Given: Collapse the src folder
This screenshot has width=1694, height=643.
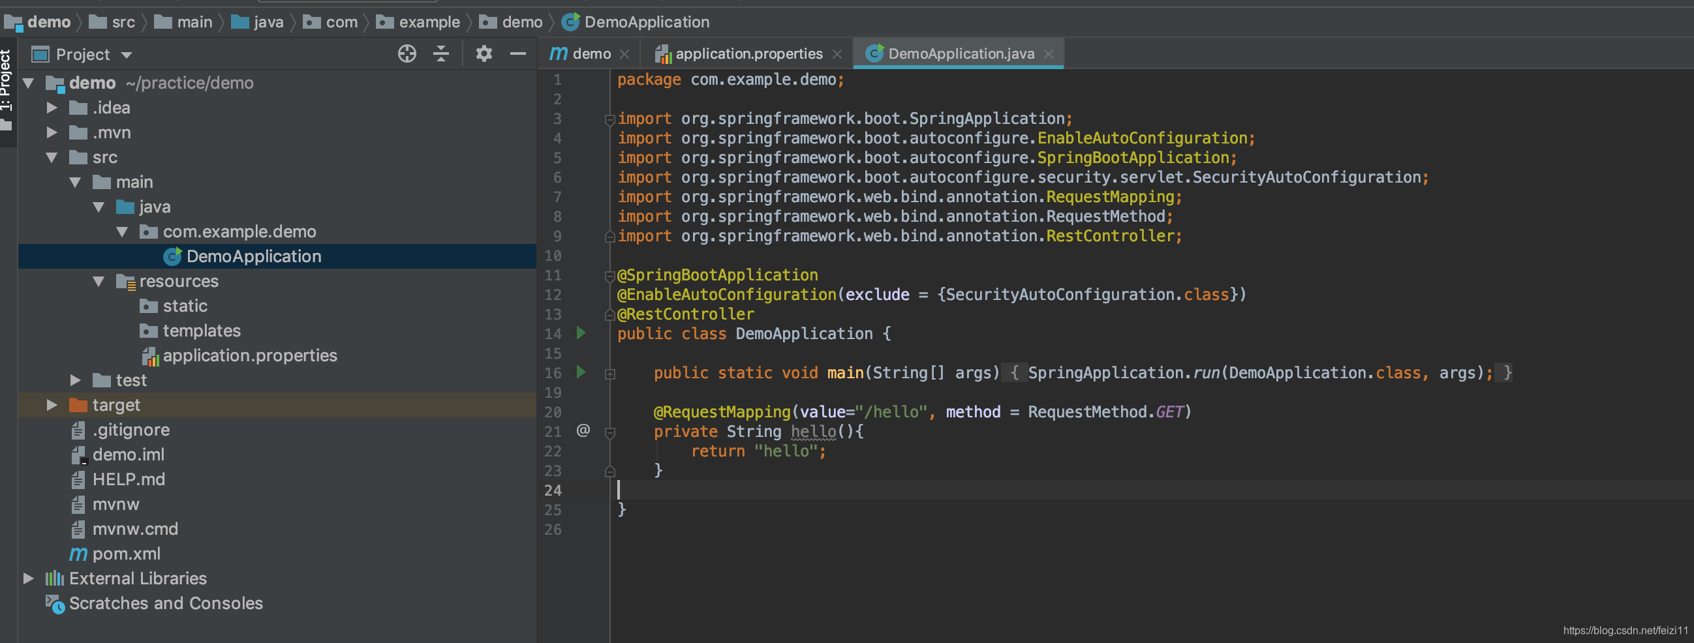Looking at the screenshot, I should pyautogui.click(x=52, y=157).
